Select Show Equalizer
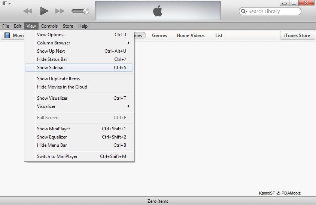 (79, 137)
